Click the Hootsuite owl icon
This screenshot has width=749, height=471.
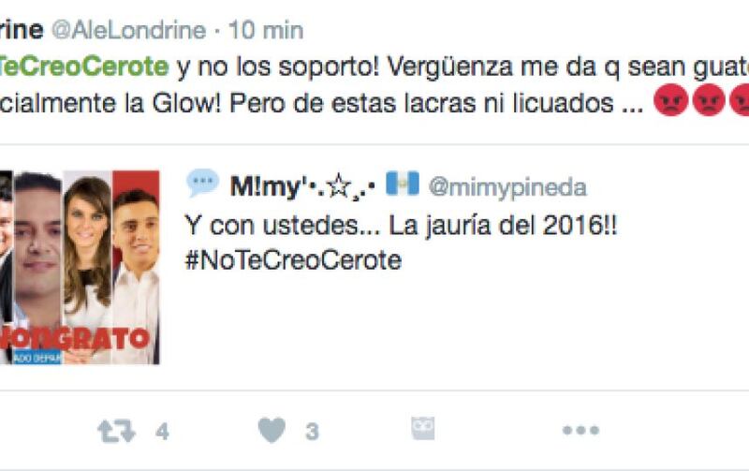[x=423, y=428]
